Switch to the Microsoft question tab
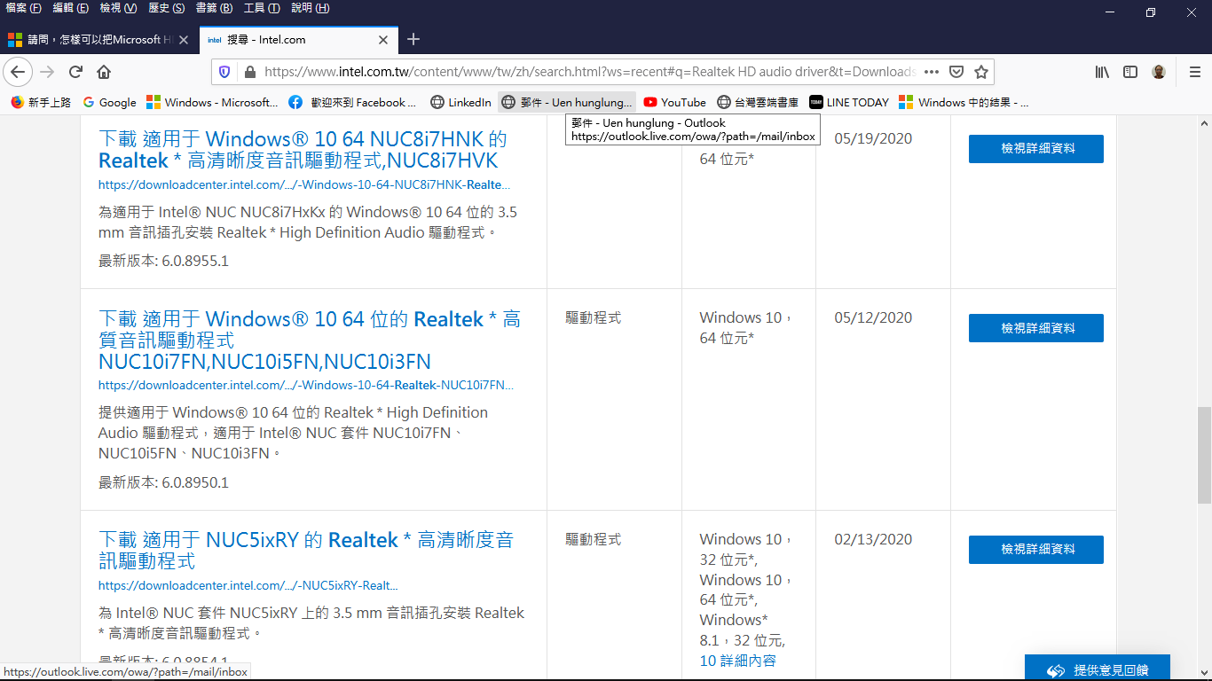This screenshot has width=1212, height=681. click(x=98, y=40)
